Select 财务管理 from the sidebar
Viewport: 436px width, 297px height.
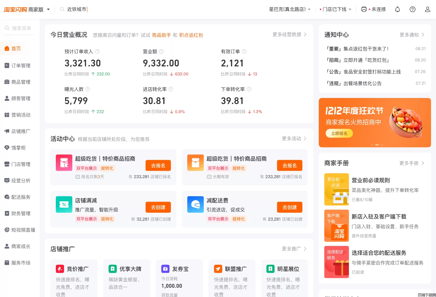click(21, 214)
